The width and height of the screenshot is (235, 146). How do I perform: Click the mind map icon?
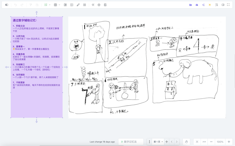[x=93, y=5]
